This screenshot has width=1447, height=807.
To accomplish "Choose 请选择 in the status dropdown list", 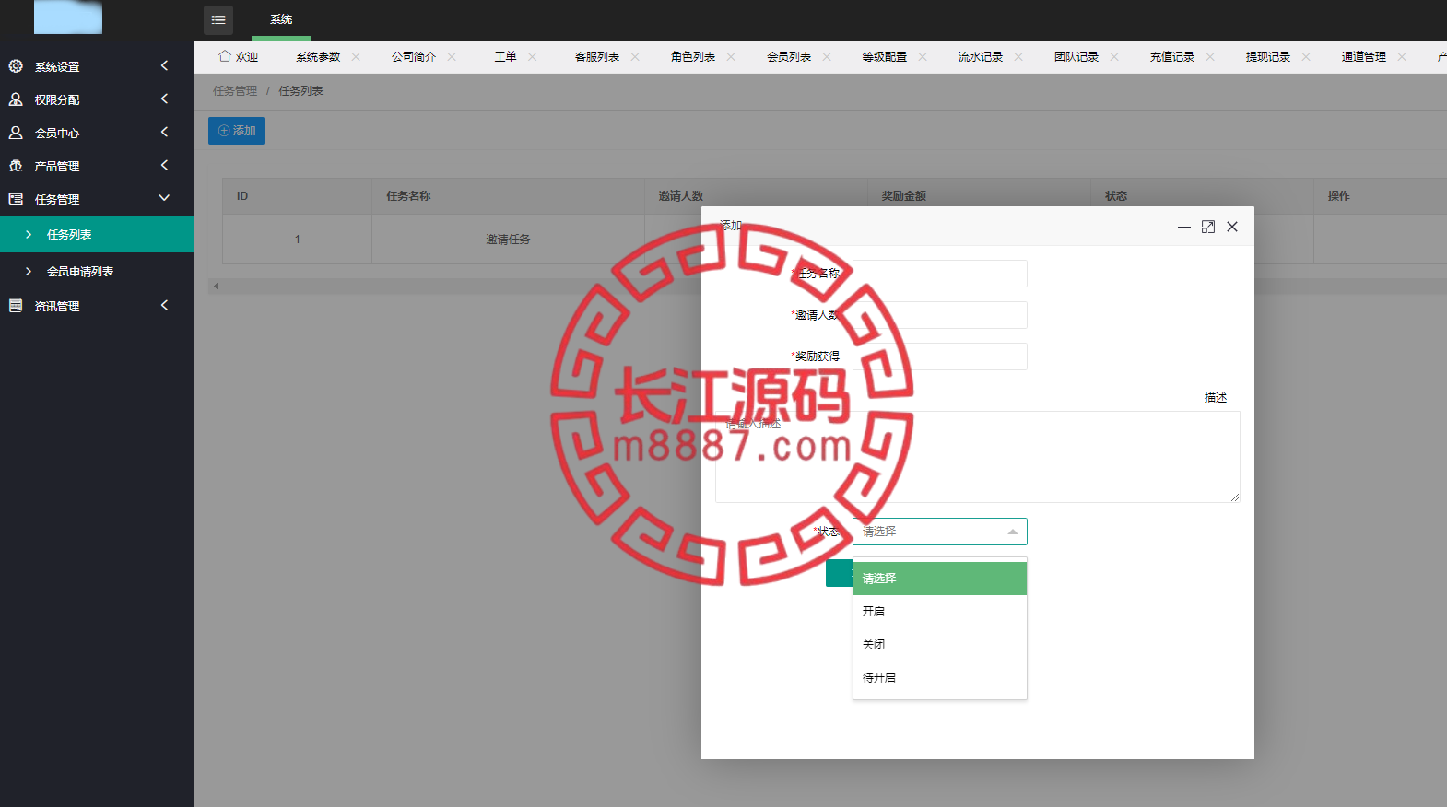I will pyautogui.click(x=939, y=579).
